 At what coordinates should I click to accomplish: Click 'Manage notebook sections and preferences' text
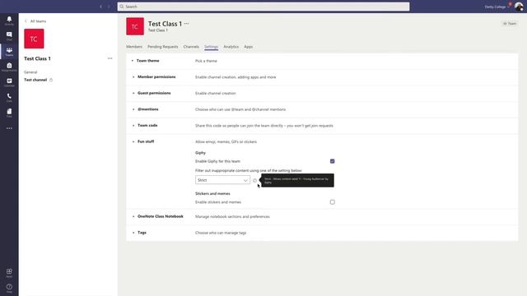[232, 217]
